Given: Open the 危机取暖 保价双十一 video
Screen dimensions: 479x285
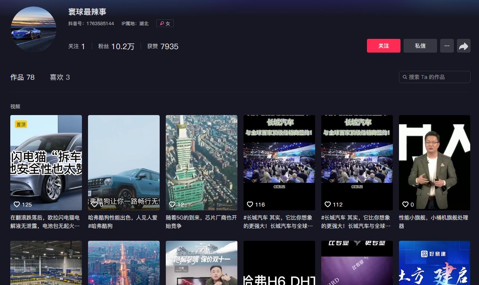Looking at the screenshot, I should coord(202,263).
